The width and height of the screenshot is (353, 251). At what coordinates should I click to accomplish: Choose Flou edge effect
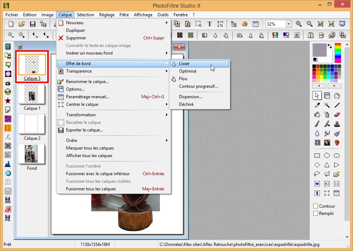click(x=200, y=79)
